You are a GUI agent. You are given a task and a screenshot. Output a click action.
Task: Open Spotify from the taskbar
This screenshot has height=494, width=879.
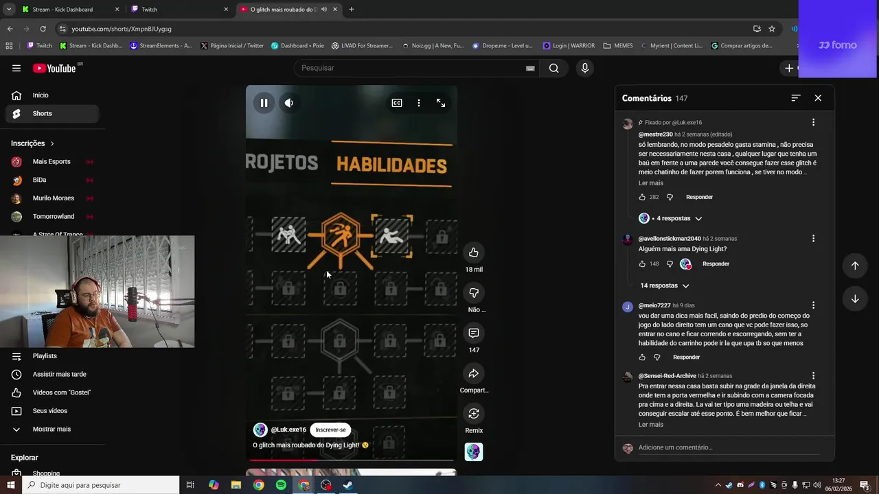point(281,485)
